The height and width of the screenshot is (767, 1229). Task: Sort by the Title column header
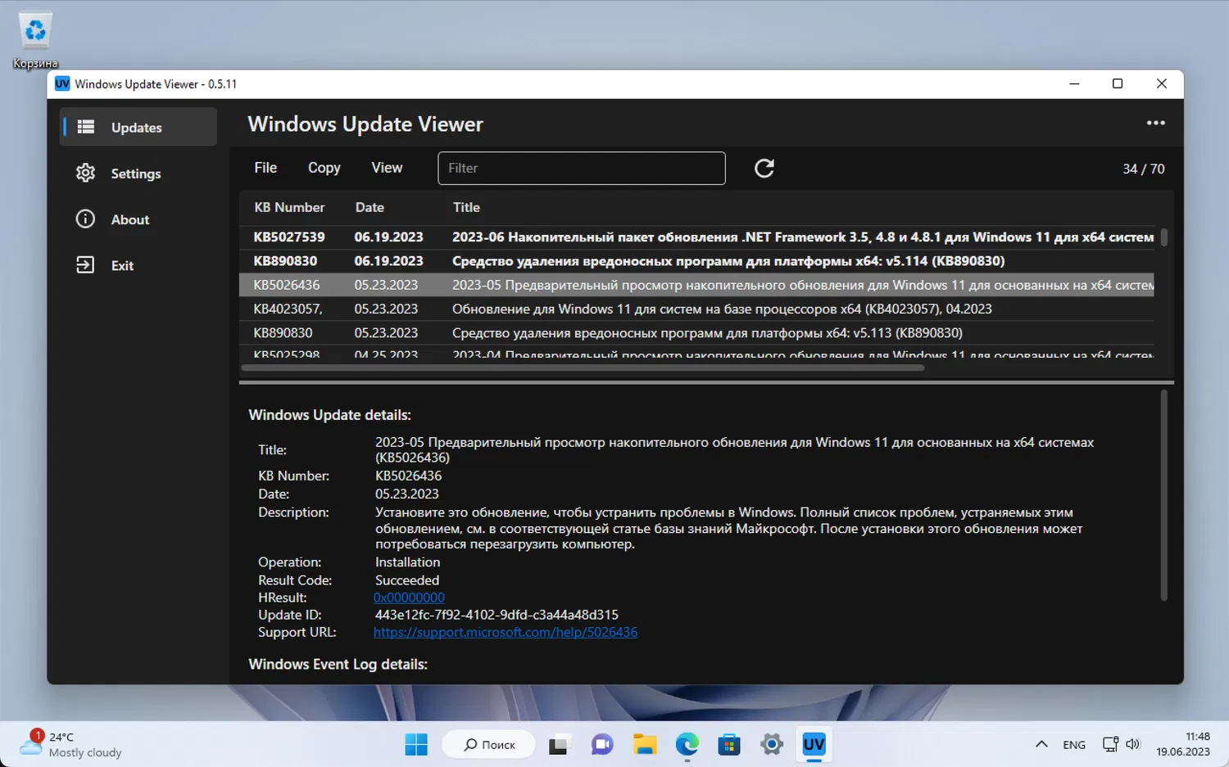(466, 207)
